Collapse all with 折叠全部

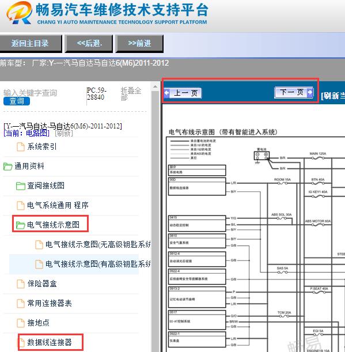(x=131, y=94)
